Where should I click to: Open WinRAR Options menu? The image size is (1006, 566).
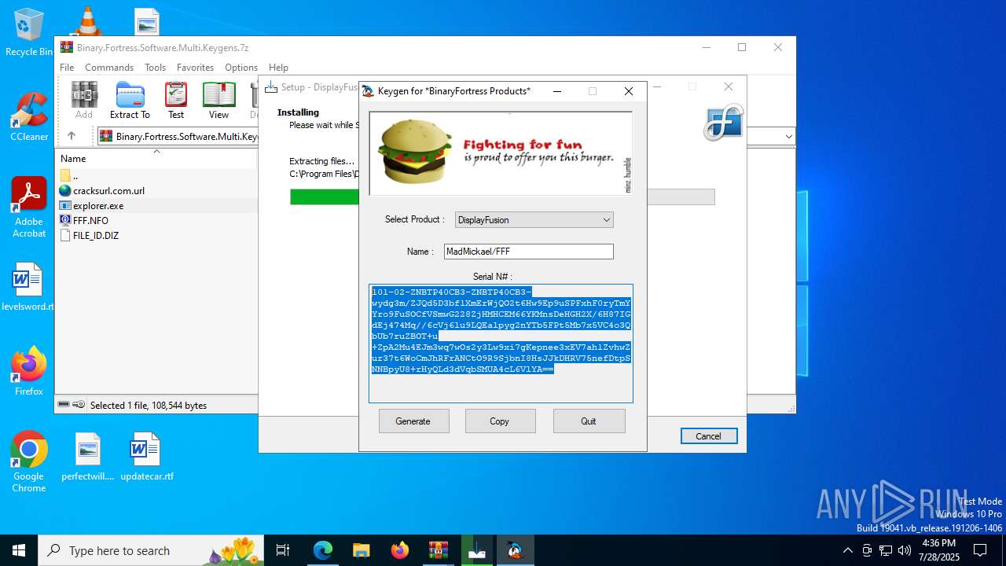pos(241,68)
